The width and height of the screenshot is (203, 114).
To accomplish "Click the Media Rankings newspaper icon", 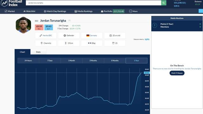I will click(75, 11).
